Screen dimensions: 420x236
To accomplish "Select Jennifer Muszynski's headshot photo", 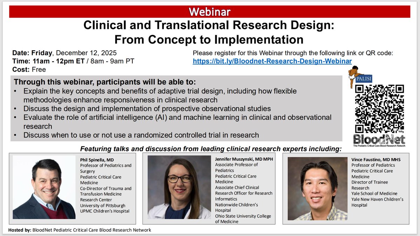I will coord(180,187).
